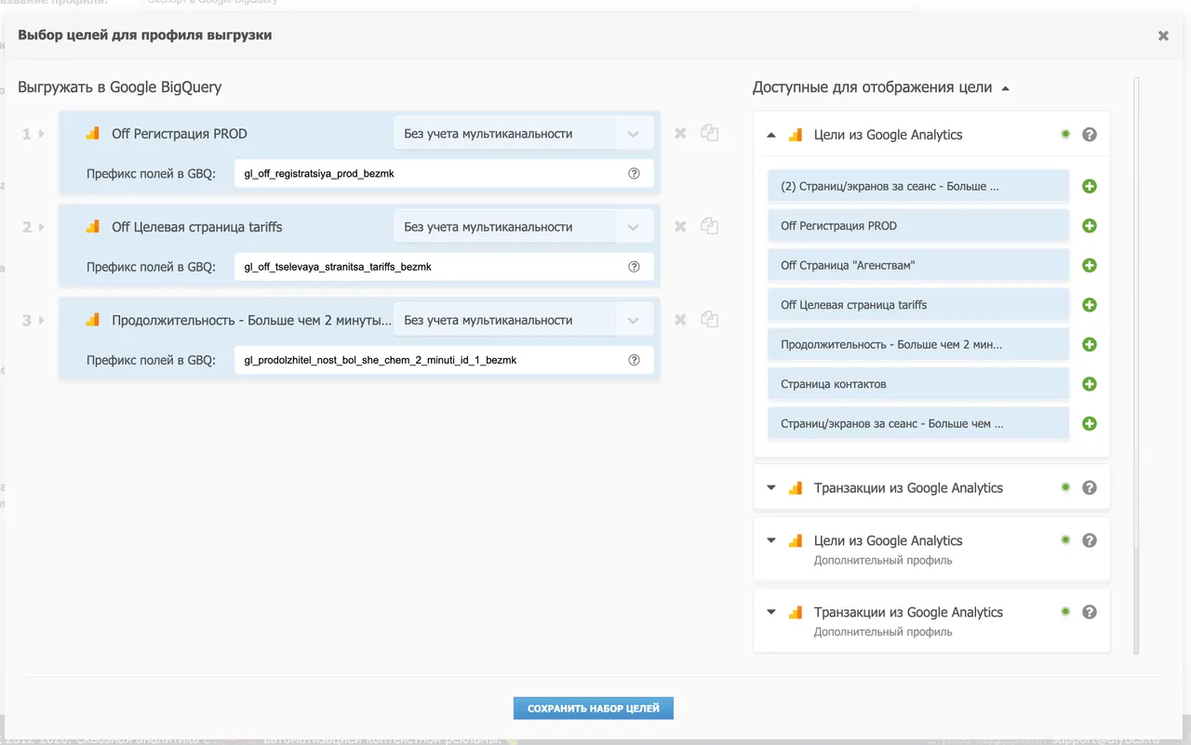1191x745 pixels.
Task: Collapse 'Доступные для отображения цели' section
Action: [x=1005, y=88]
